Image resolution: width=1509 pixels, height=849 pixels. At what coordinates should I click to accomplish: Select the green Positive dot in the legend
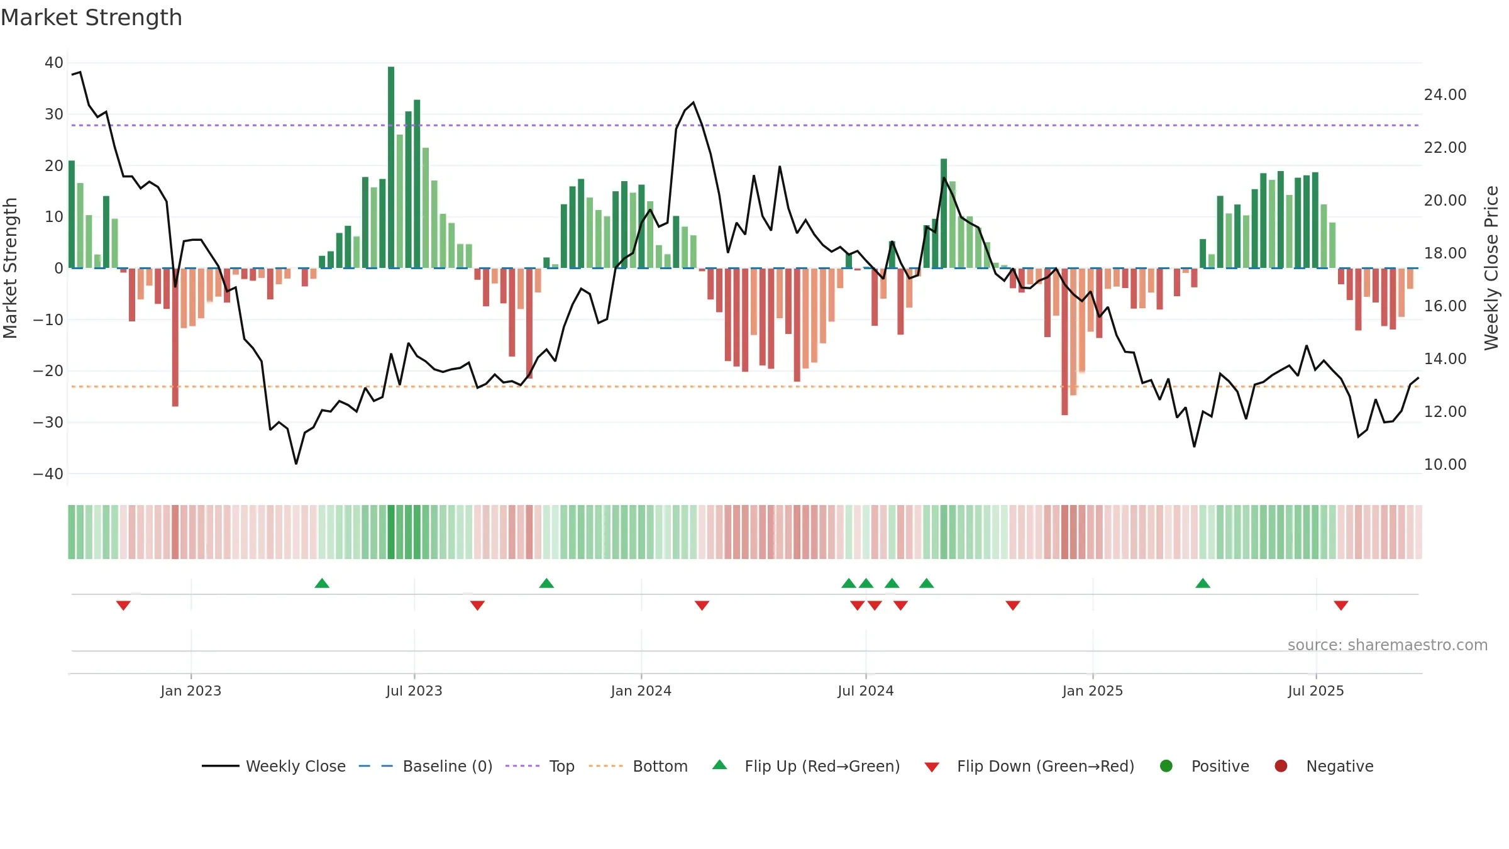[1166, 766]
